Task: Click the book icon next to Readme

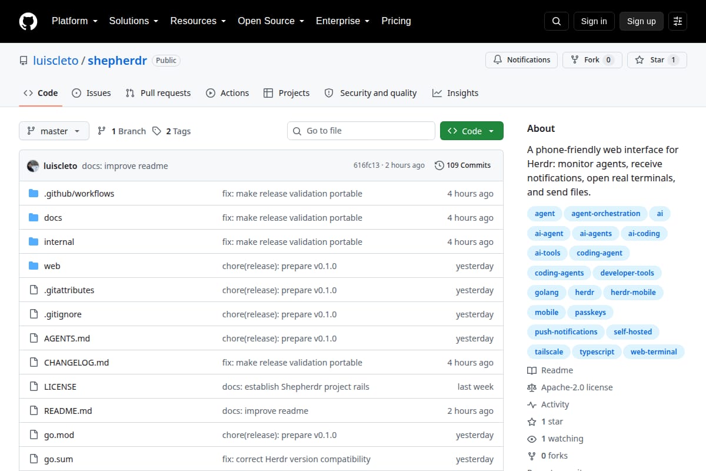Action: click(x=532, y=370)
